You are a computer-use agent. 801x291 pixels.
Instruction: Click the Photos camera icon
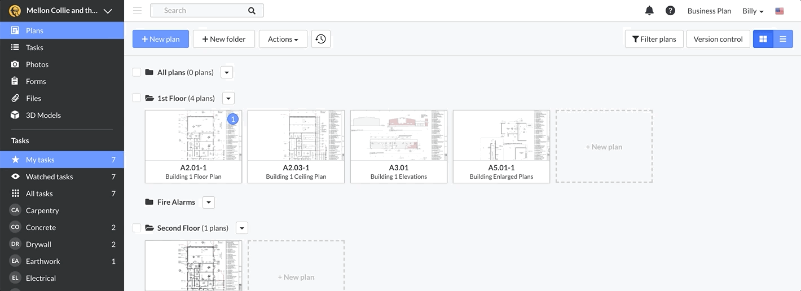coord(15,64)
